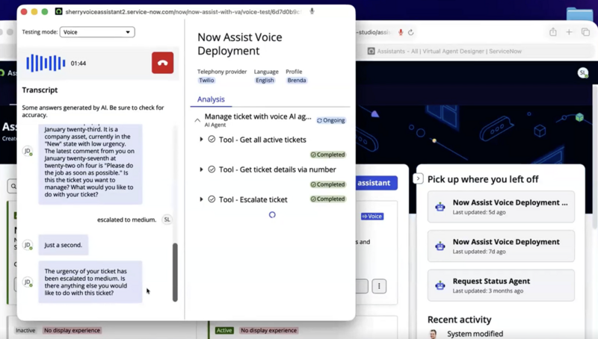Click the transcript scrollbar thumb
This screenshot has height=339, width=598.
175,273
